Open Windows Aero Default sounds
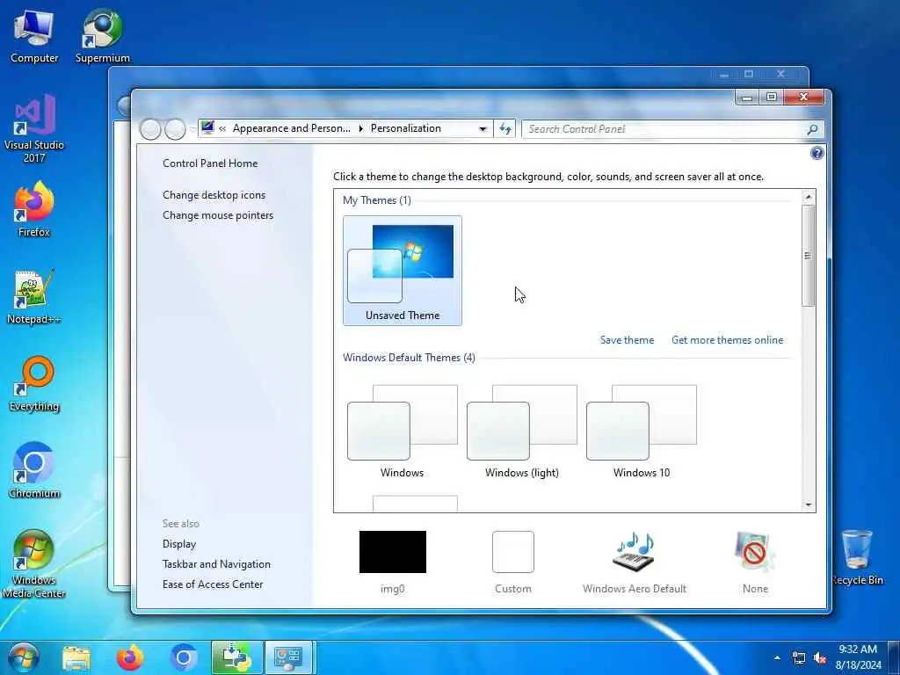The image size is (900, 675). point(635,562)
